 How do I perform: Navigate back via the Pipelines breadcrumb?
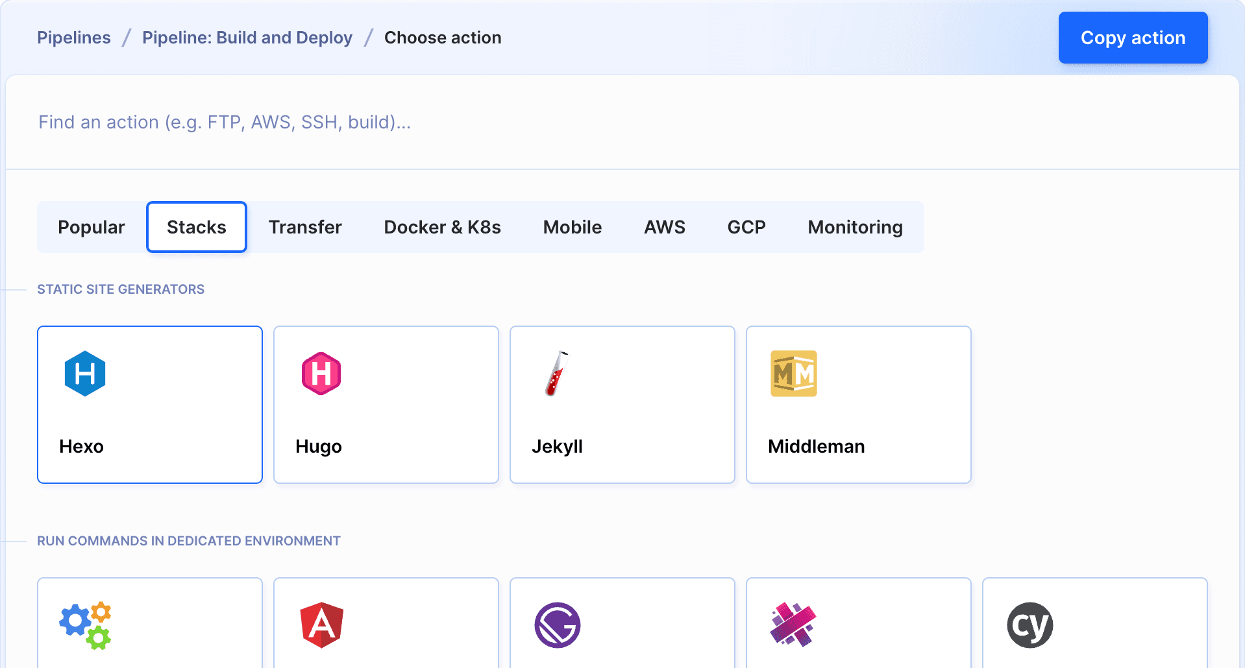tap(73, 38)
